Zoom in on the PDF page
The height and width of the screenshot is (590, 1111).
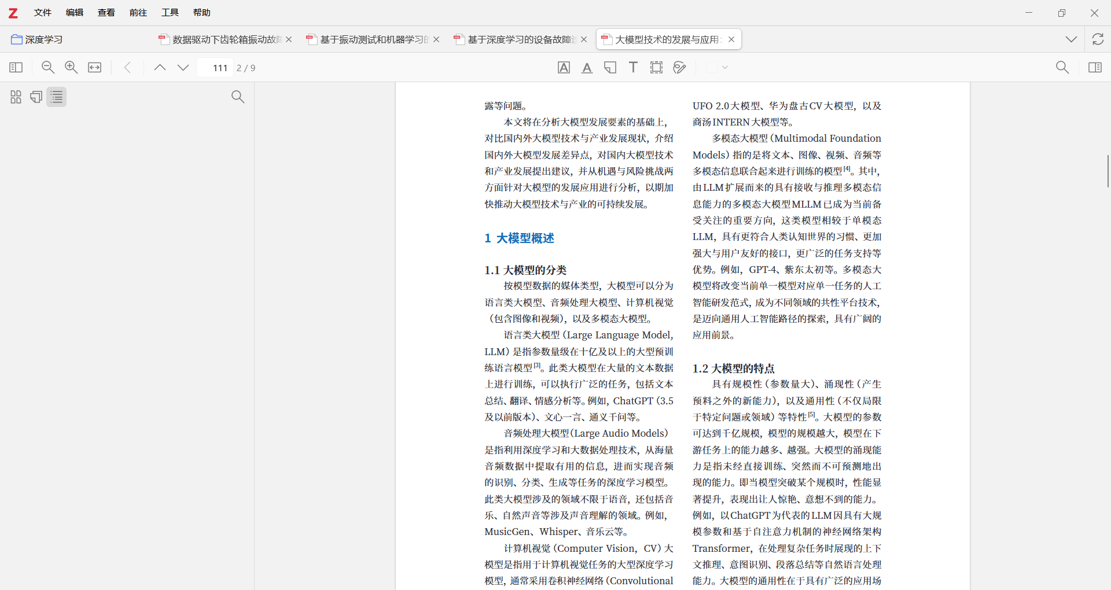click(x=71, y=68)
